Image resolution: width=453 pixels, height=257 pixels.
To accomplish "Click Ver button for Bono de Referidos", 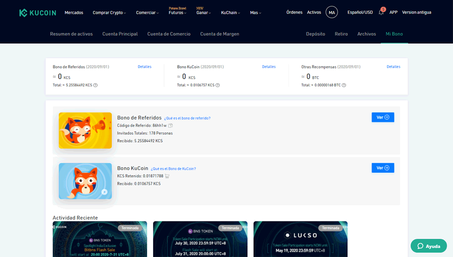I will (383, 117).
